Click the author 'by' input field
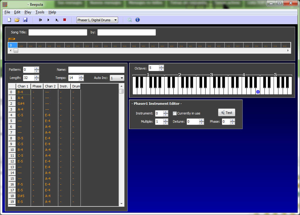Viewport: 300px width, 215px height. tap(126, 32)
